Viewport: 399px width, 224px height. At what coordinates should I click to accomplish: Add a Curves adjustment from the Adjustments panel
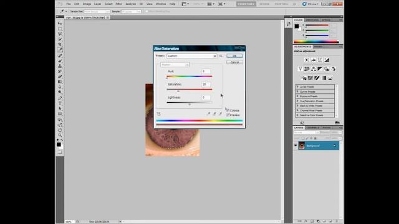tap(320, 60)
